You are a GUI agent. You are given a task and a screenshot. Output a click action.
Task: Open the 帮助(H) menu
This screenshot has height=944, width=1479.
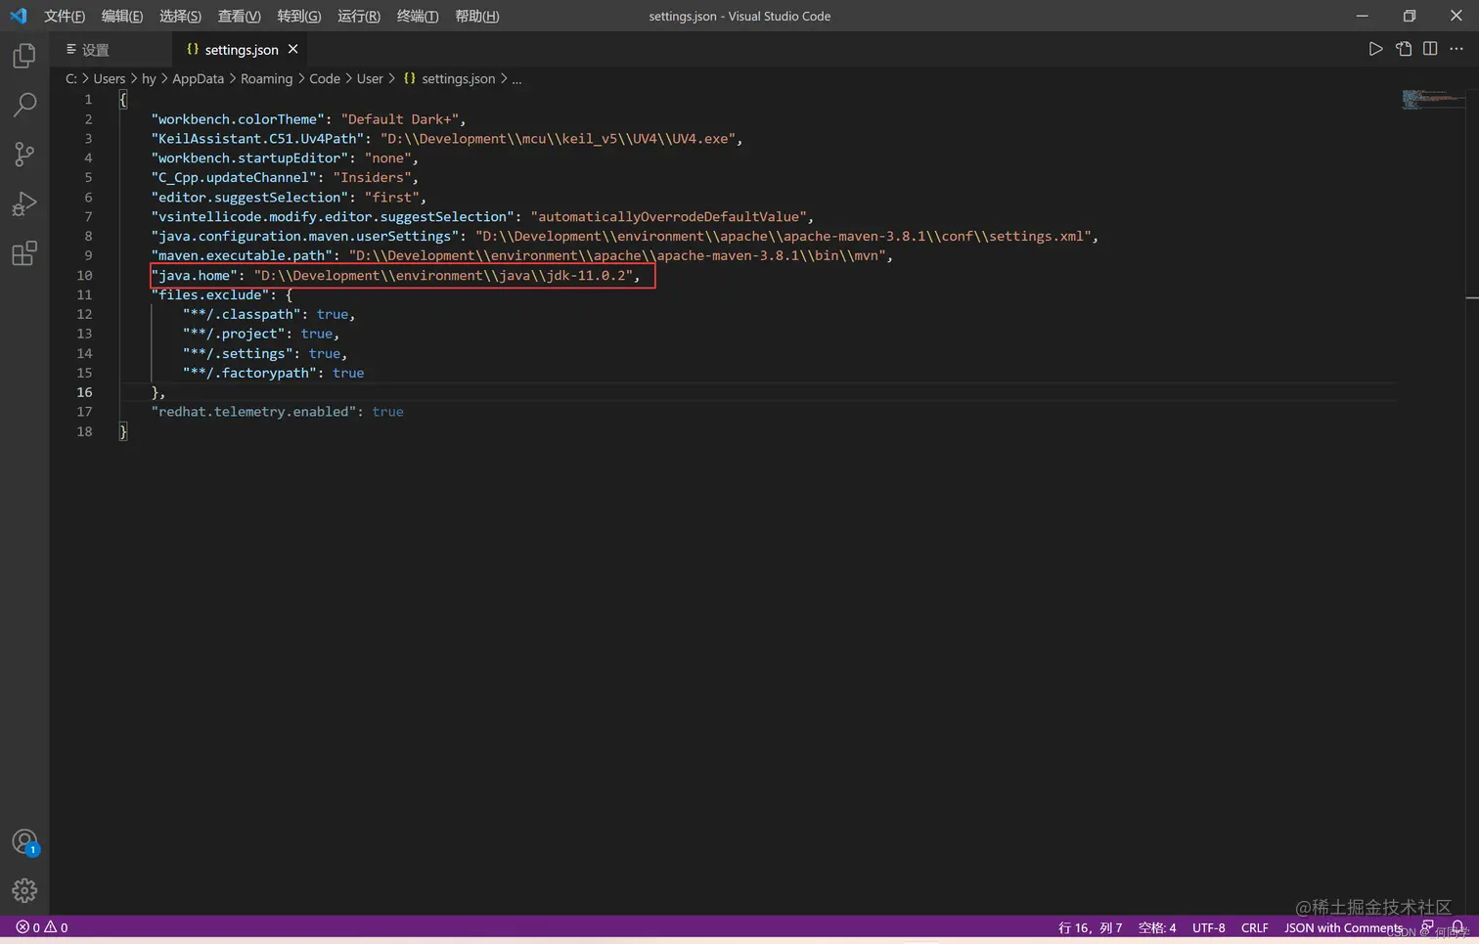tap(476, 16)
